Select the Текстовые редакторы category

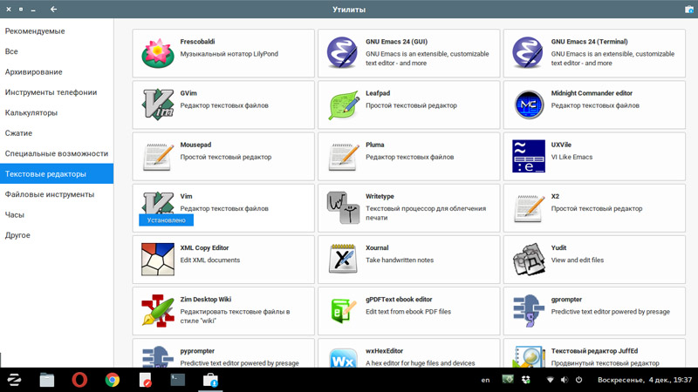[57, 173]
